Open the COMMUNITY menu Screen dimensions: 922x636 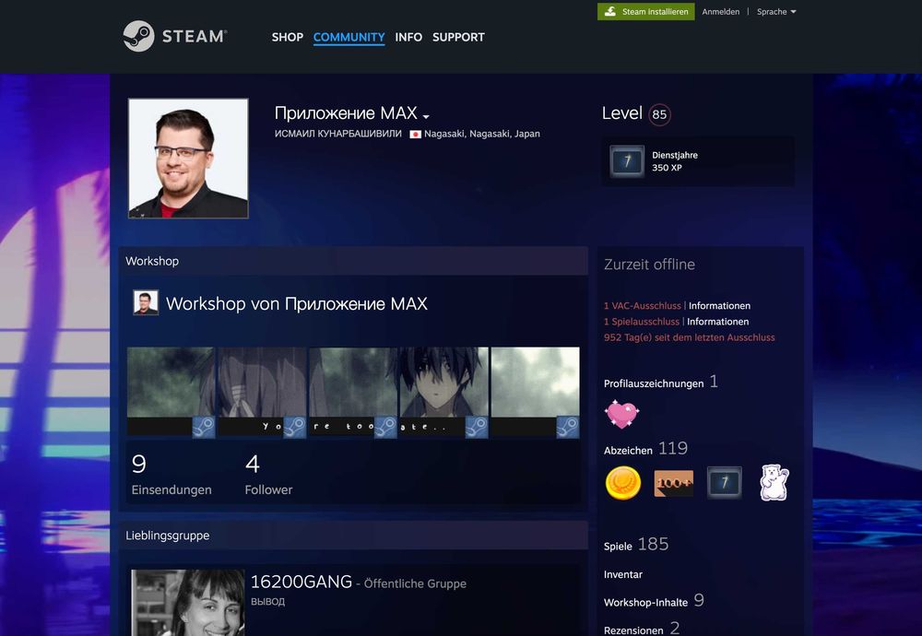coord(349,37)
